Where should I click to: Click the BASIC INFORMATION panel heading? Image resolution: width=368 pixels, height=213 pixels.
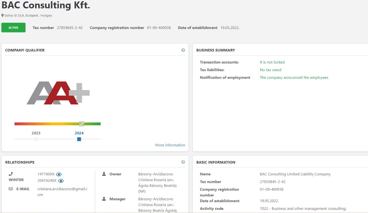click(216, 162)
